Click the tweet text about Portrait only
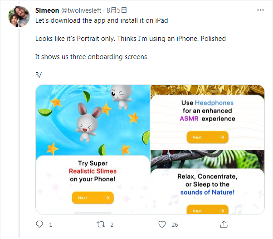 coord(130,39)
